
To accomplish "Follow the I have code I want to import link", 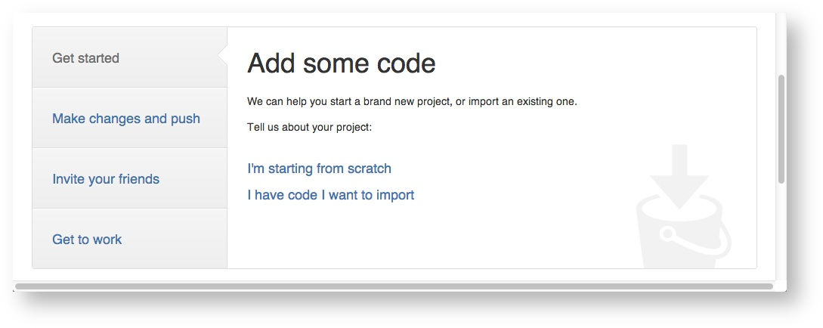I will pos(330,195).
